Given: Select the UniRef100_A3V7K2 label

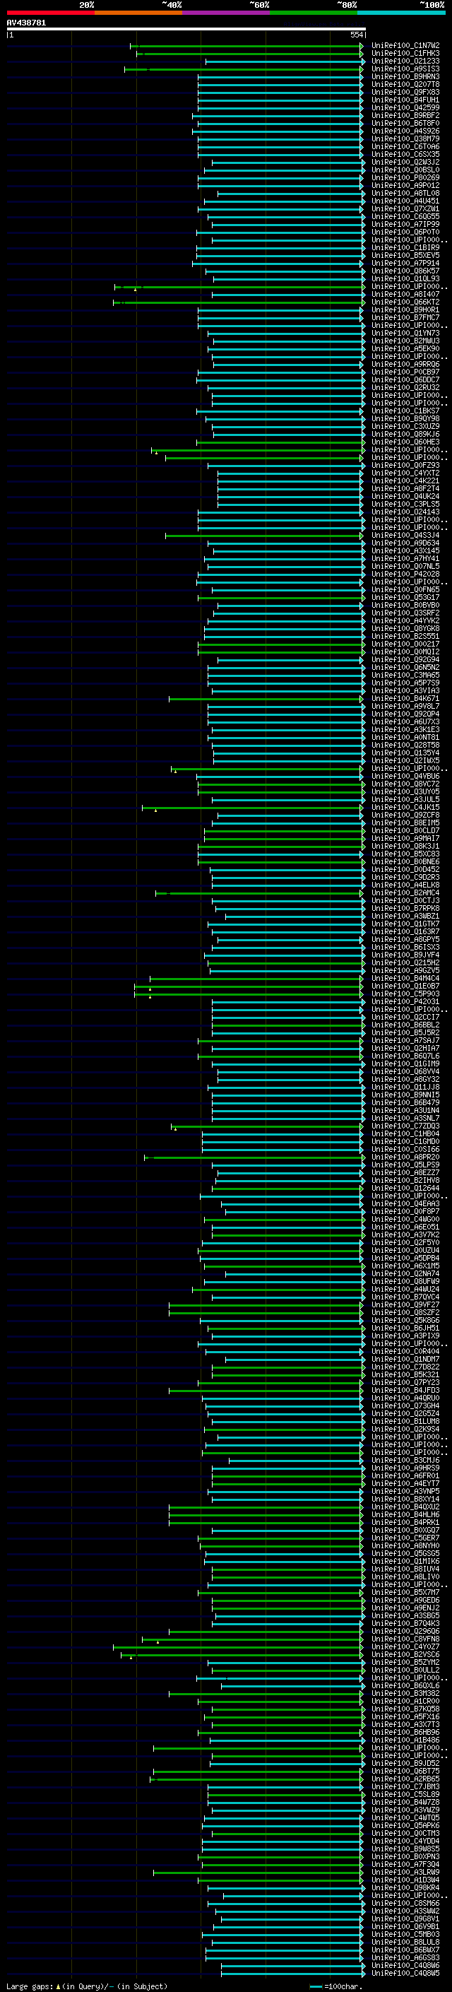Looking at the screenshot, I should (x=405, y=1234).
